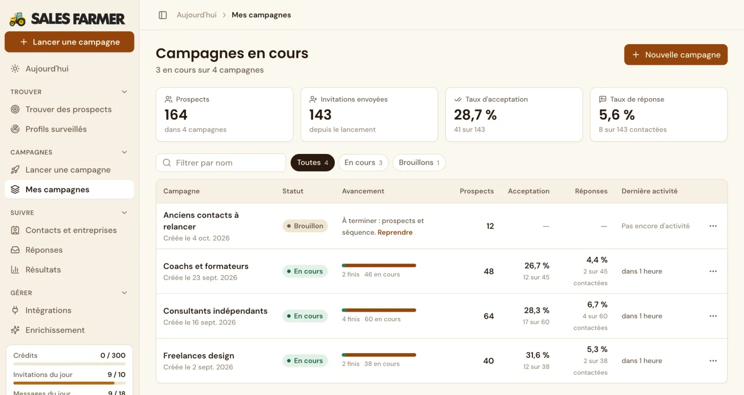Collapse the CAMPAGNES sidebar section
This screenshot has width=744, height=395.
tap(124, 152)
